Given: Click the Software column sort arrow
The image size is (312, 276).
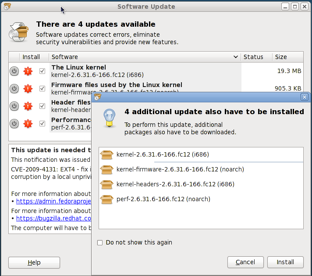Looking at the screenshot, I should tap(236, 57).
